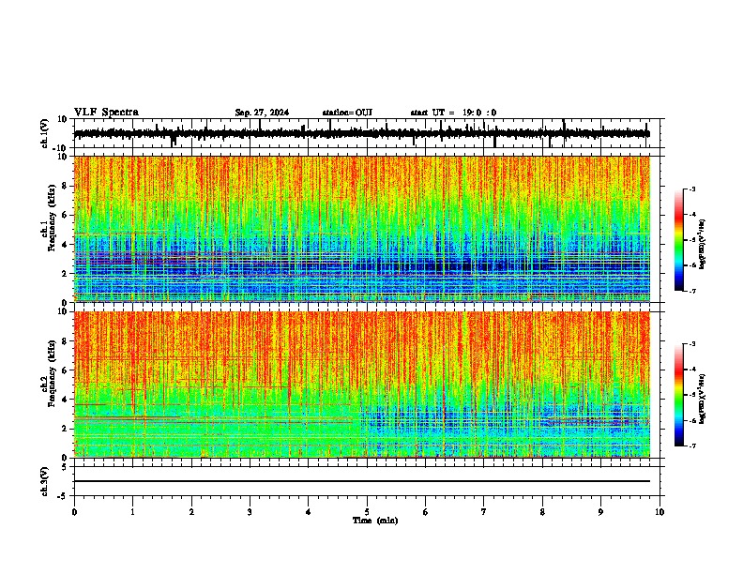Click the ch.1 colorbar log PSD label

(703, 244)
